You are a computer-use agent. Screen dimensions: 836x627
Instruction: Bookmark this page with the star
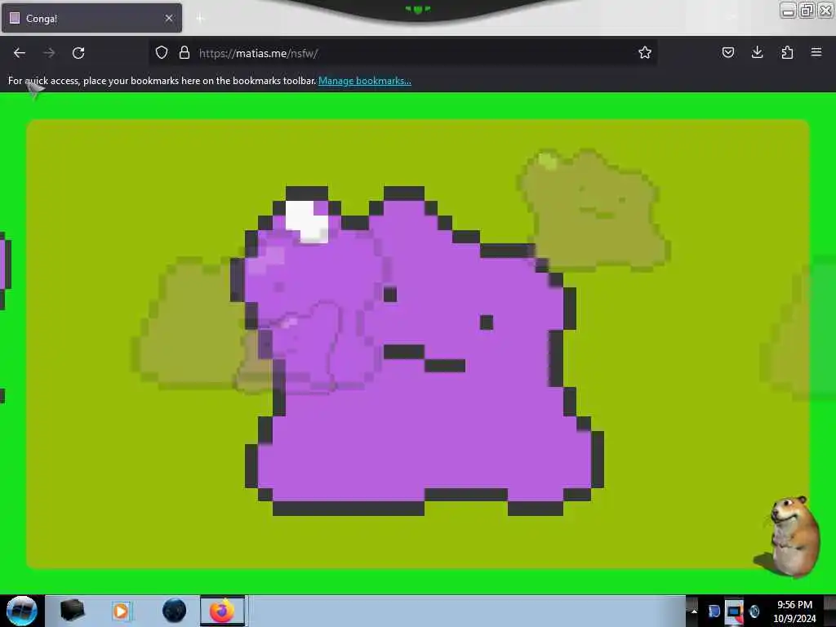[645, 52]
